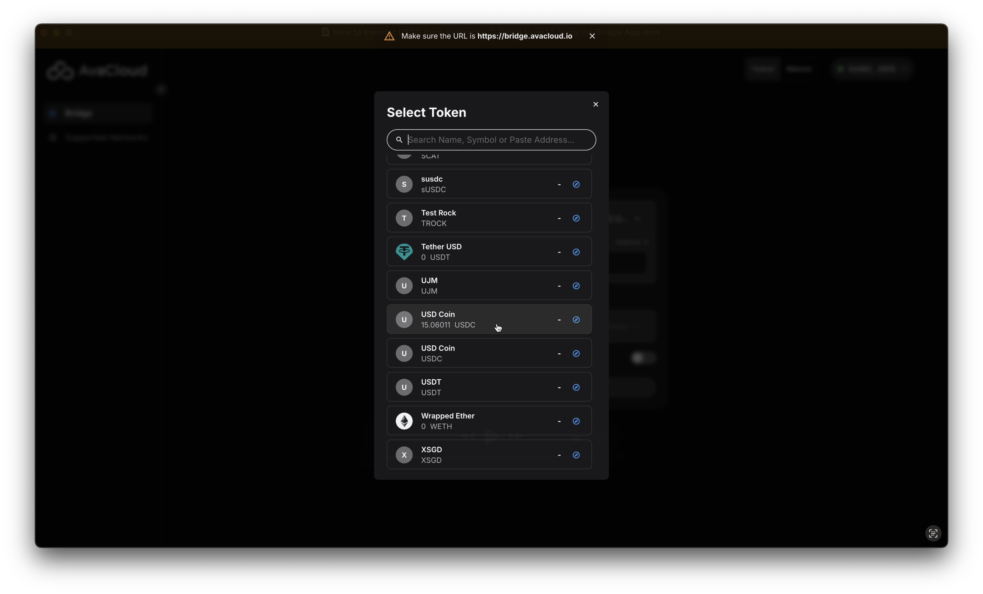The image size is (983, 594).
Task: Open explorer icon for XSGD token
Action: (x=576, y=455)
